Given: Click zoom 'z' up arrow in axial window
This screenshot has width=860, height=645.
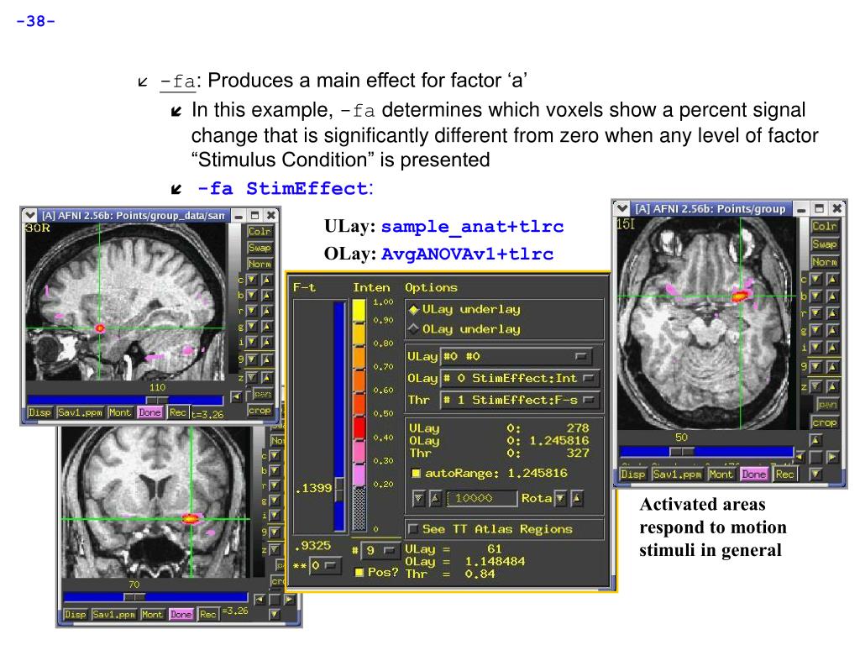Looking at the screenshot, I should click(832, 386).
